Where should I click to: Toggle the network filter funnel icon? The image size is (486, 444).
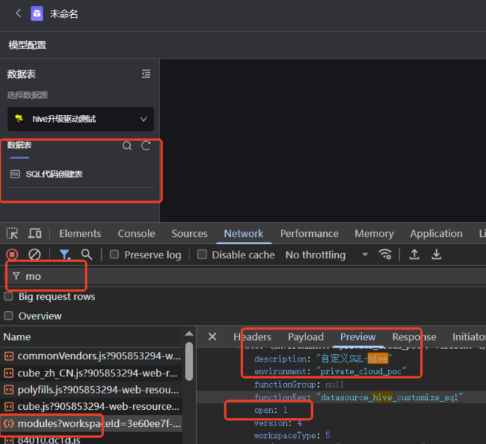pyautogui.click(x=65, y=255)
